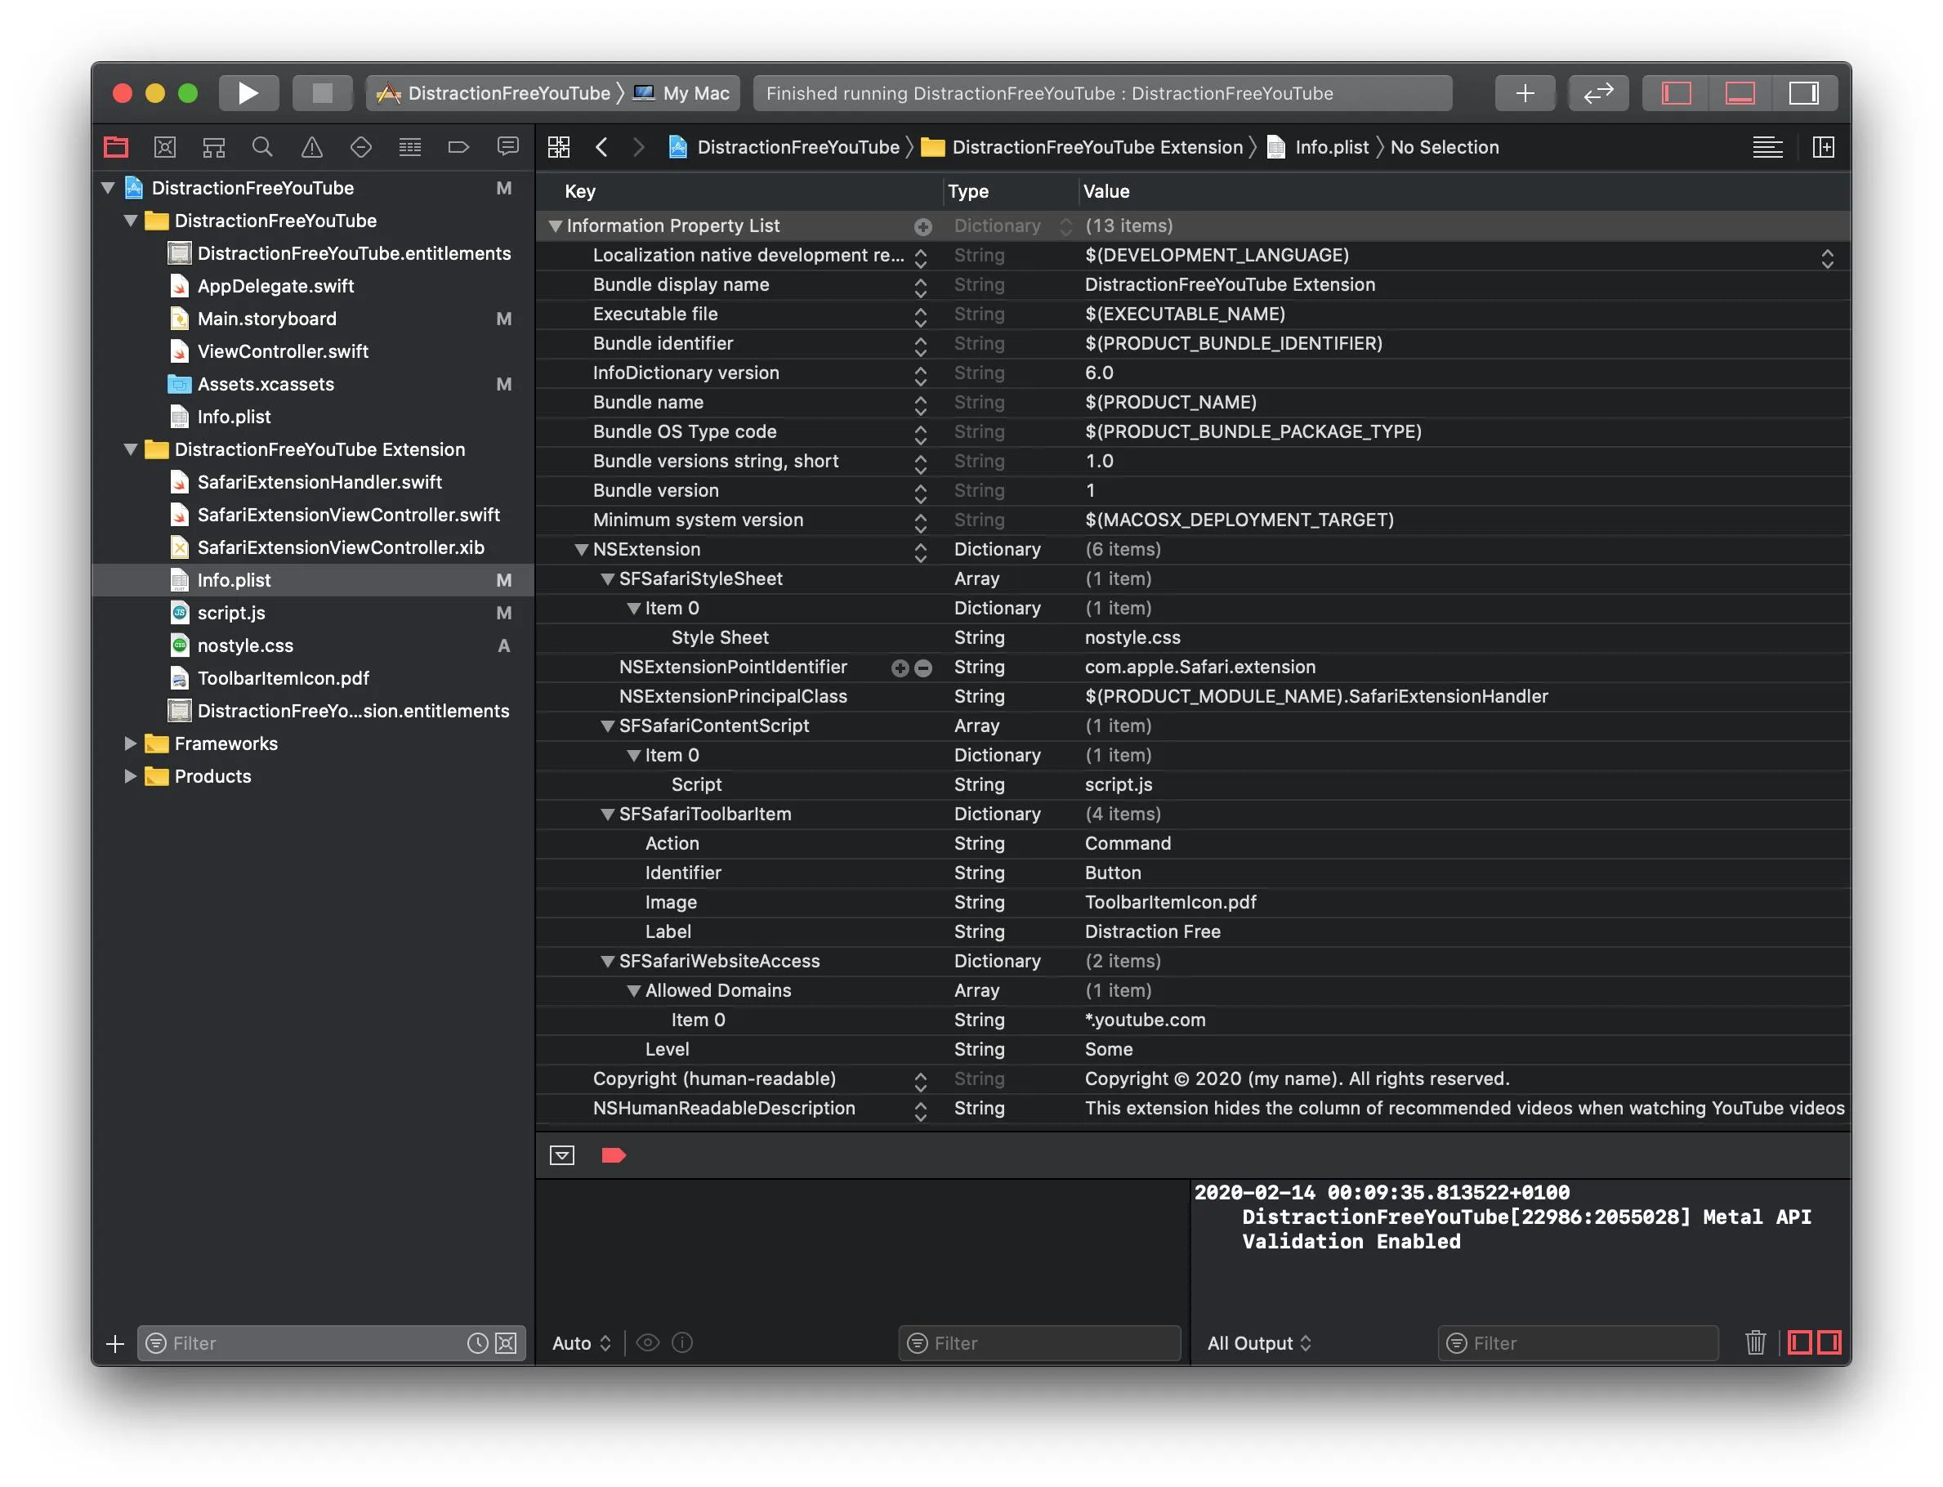Image resolution: width=1943 pixels, height=1487 pixels.
Task: Show the Issue navigator warning icon
Action: 311,147
